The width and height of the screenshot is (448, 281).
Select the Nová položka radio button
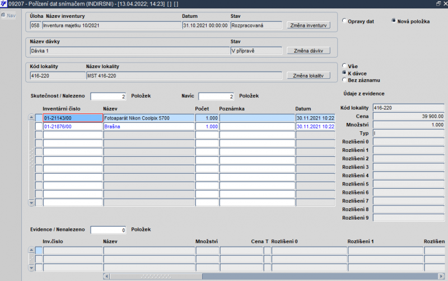click(x=394, y=21)
